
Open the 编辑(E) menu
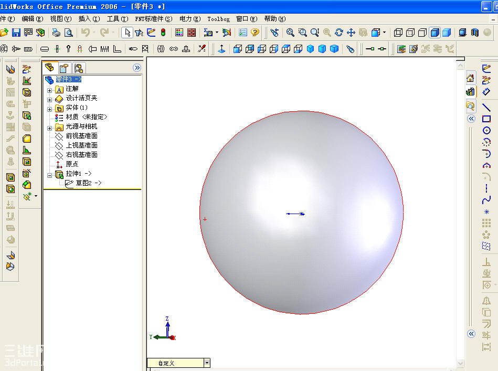click(33, 19)
